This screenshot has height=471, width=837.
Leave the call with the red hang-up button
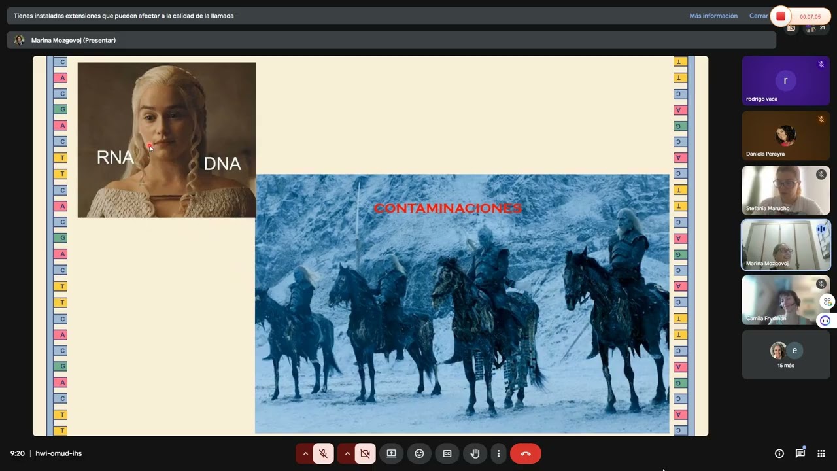(526, 453)
